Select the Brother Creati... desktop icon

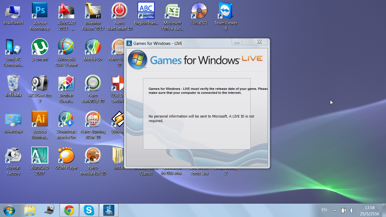tap(66, 89)
